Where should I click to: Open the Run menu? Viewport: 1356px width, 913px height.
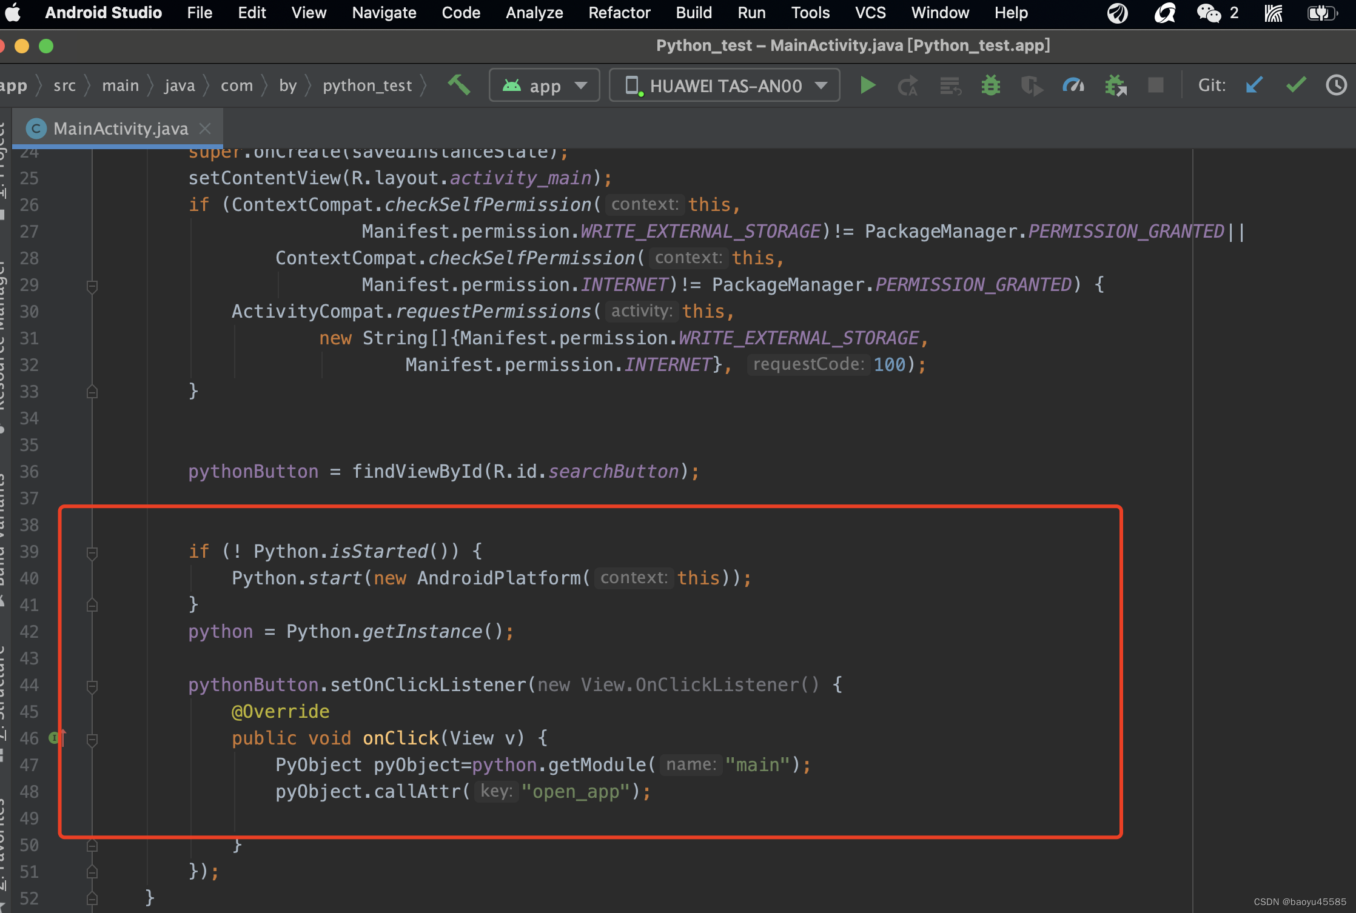coord(751,13)
